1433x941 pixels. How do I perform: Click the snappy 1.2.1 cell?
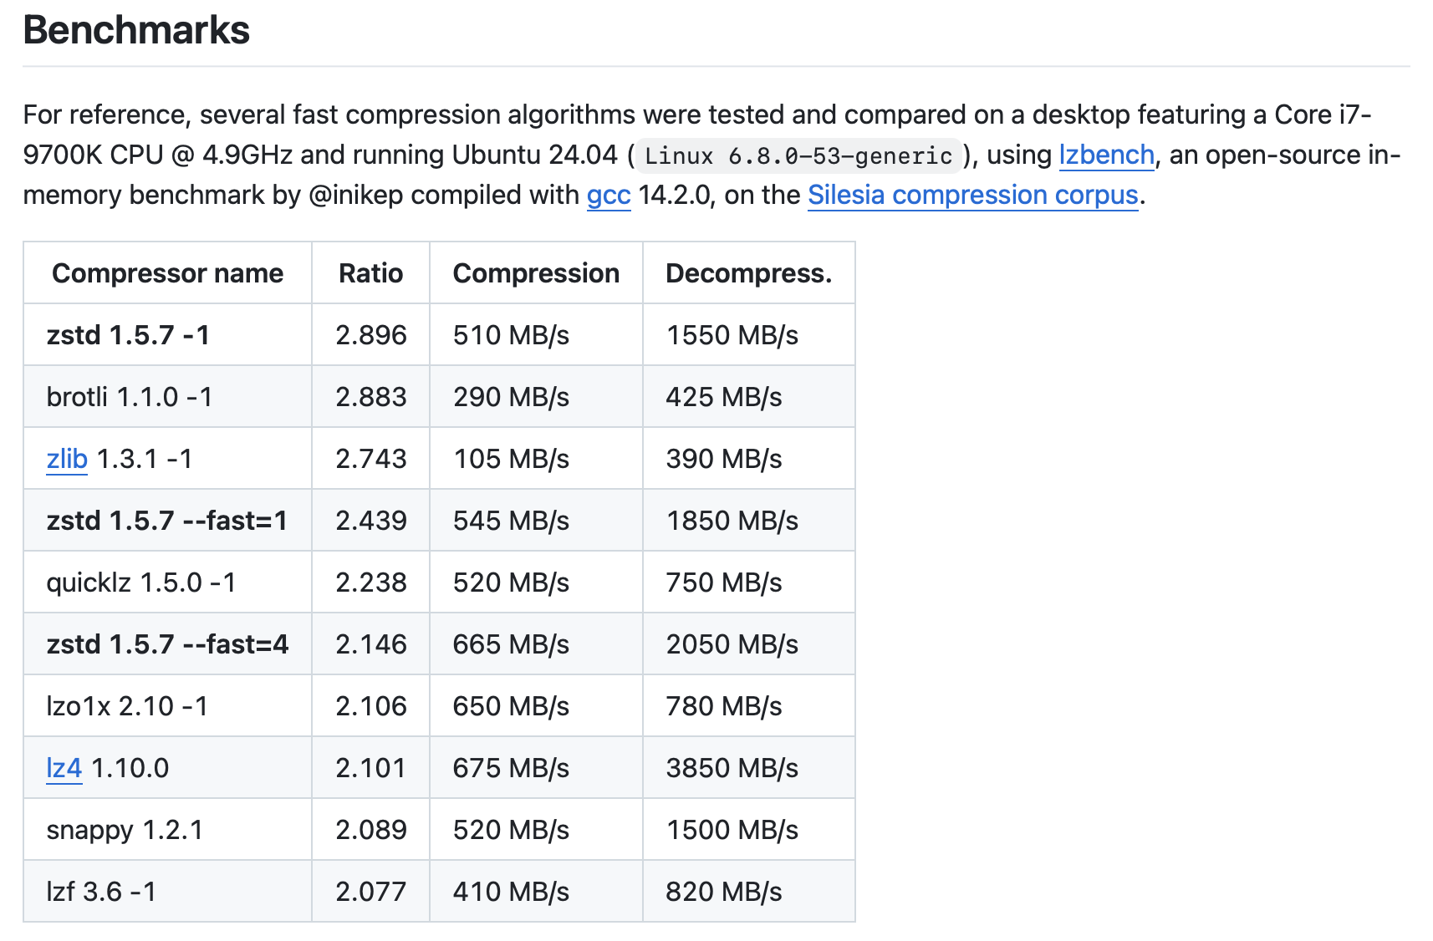pos(167,830)
